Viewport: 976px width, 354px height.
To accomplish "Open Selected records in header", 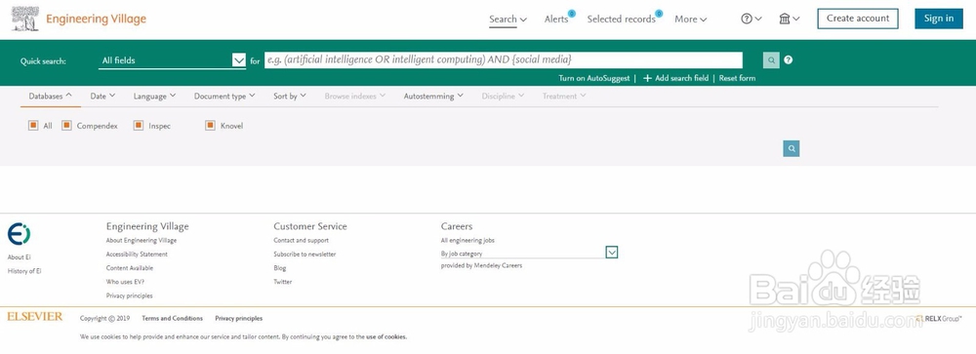I will 621,20.
